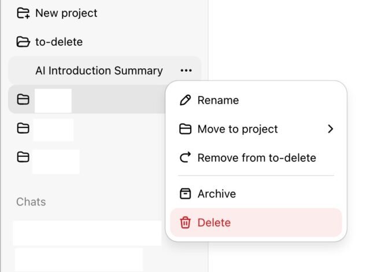Choose Rename from the context menu
This screenshot has width=370, height=272.
coord(256,100)
